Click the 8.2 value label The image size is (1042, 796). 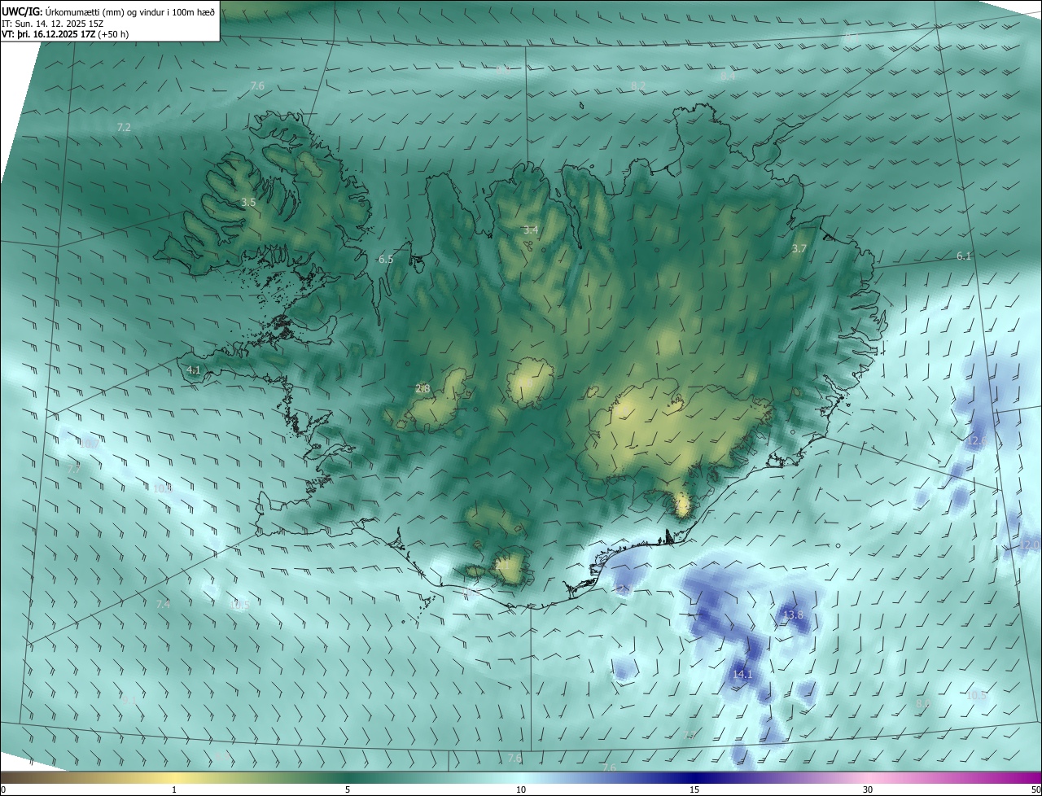coord(638,85)
